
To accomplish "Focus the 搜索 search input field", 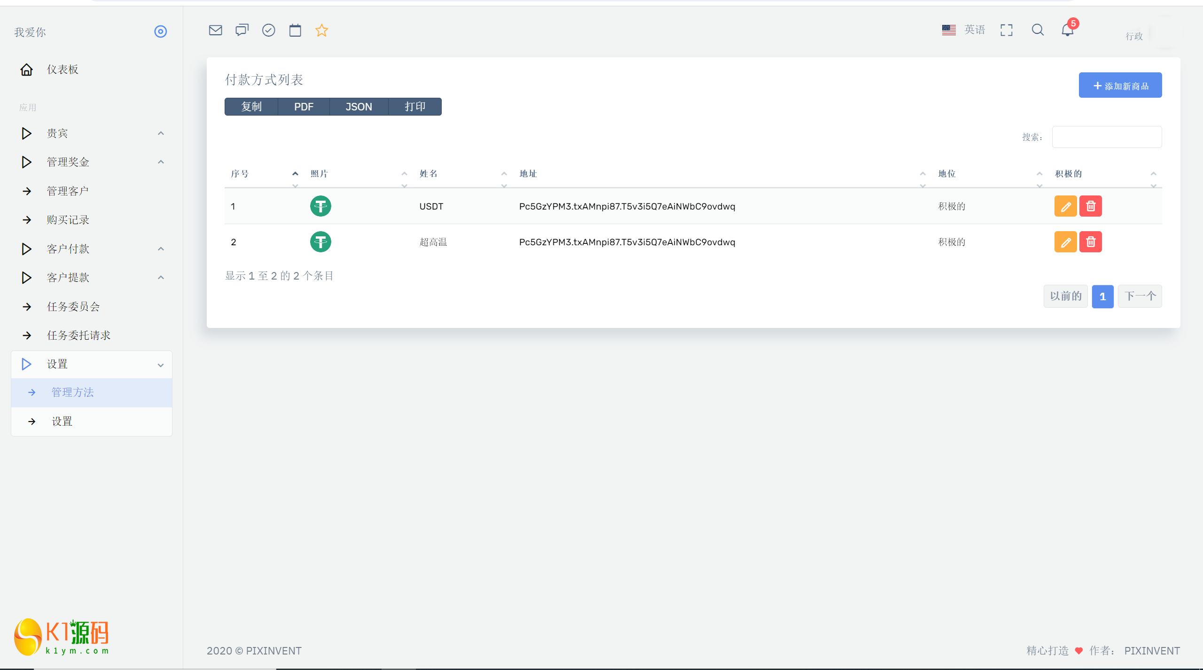I will coord(1107,137).
